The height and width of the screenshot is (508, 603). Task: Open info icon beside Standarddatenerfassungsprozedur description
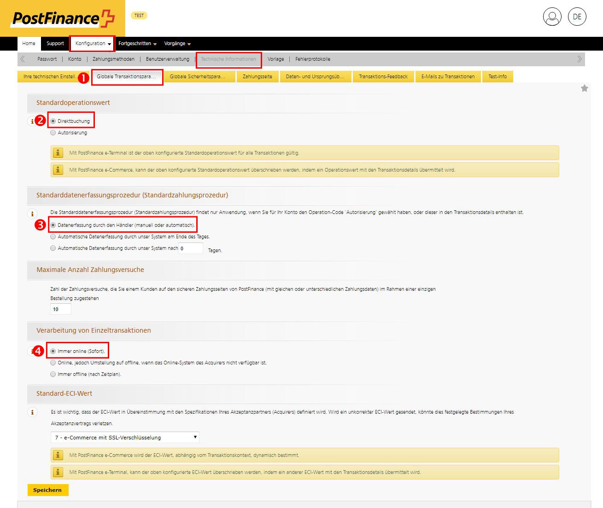(x=32, y=214)
